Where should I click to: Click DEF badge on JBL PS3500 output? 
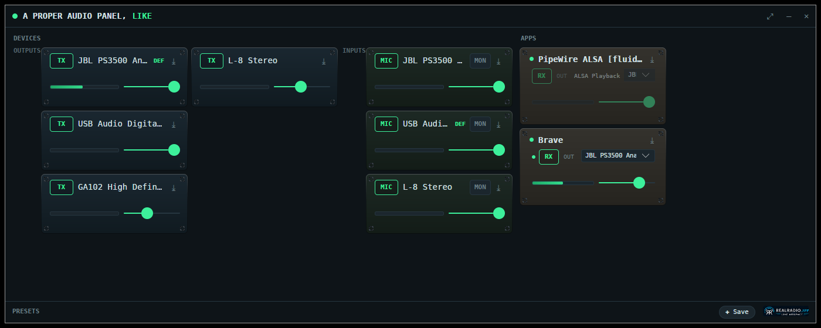click(x=159, y=61)
